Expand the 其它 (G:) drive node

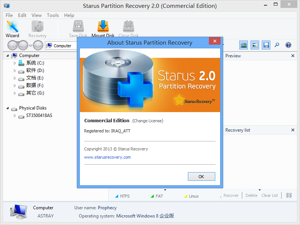tap(15, 93)
